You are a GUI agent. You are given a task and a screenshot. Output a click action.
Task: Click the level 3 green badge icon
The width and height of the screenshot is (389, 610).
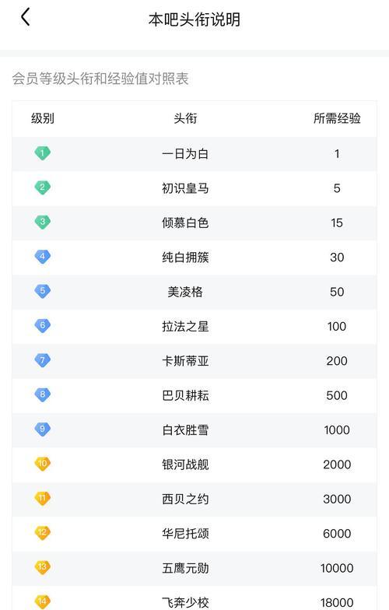[x=42, y=223]
